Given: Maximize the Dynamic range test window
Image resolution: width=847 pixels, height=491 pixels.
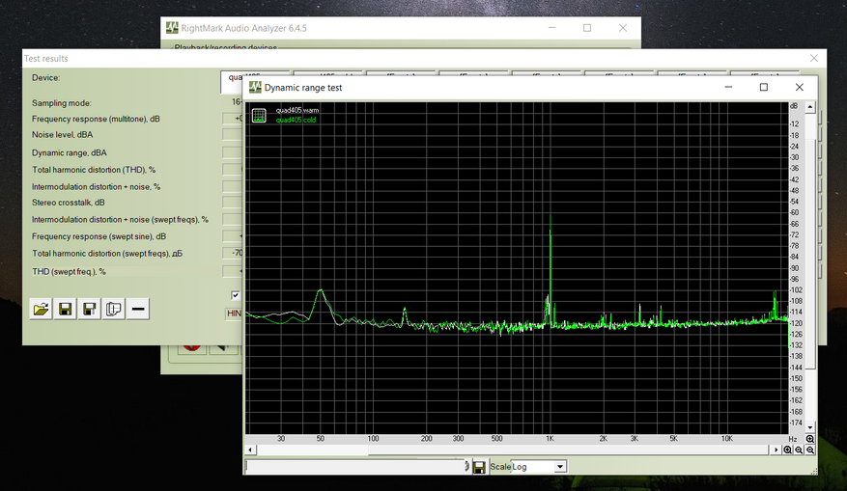Looking at the screenshot, I should [x=764, y=87].
